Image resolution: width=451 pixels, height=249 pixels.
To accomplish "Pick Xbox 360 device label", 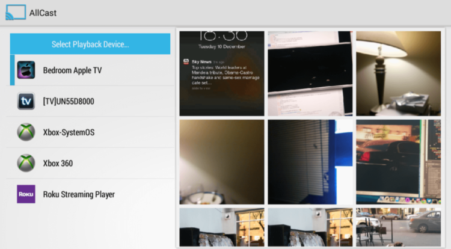I will coord(58,163).
